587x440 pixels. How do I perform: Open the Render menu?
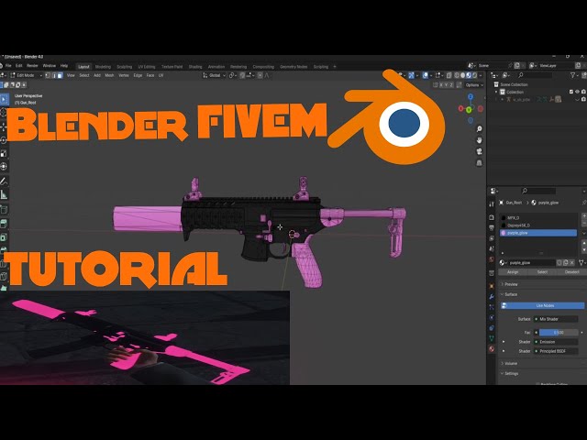(32, 66)
